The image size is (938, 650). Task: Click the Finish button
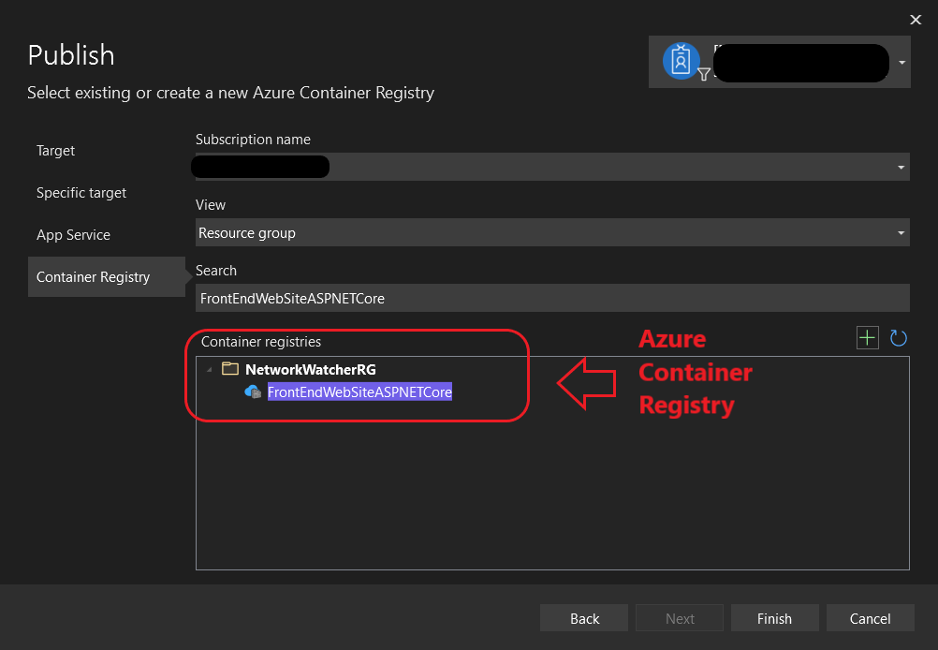click(x=775, y=617)
